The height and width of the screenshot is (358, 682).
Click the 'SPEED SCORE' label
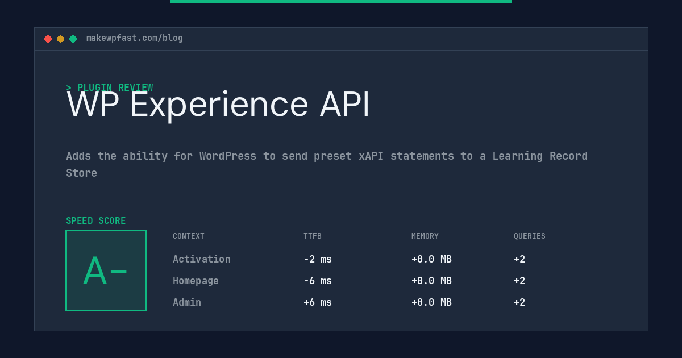tap(96, 221)
